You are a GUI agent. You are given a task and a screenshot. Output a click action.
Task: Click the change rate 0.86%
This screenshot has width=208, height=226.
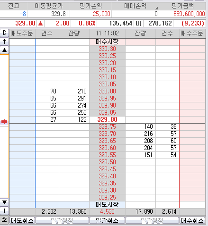87,24
